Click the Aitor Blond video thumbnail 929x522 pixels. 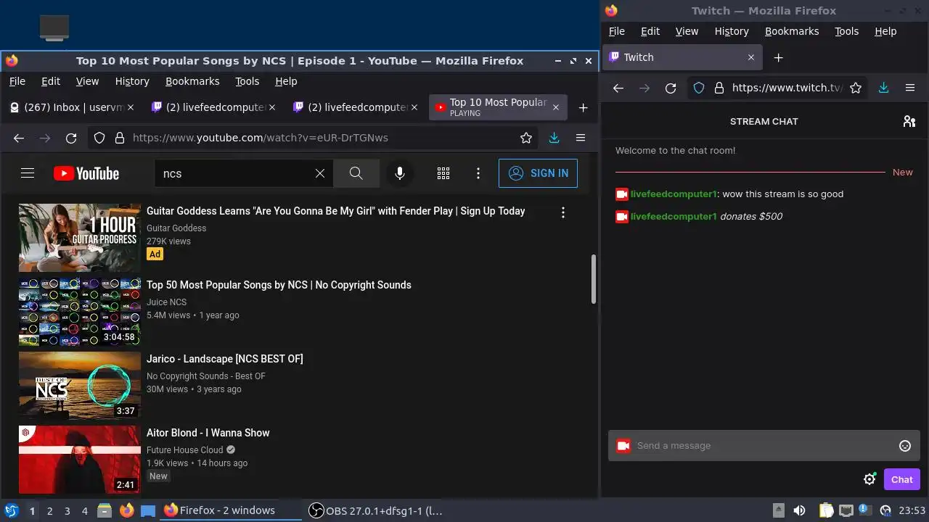tap(79, 460)
